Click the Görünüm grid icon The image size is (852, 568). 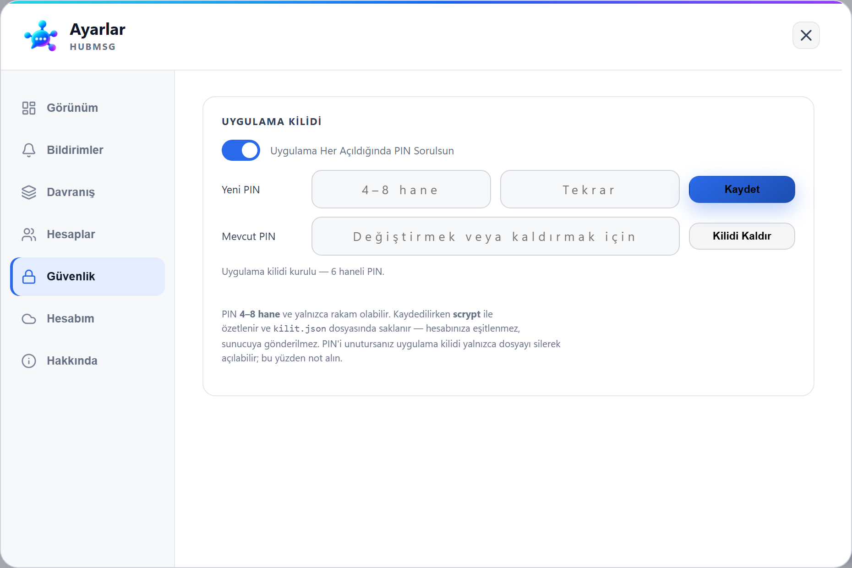(x=29, y=108)
